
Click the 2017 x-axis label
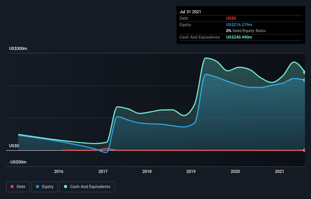(x=103, y=171)
